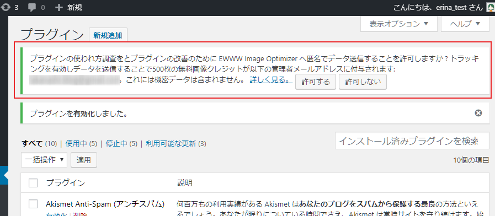Click the 新規追加 button beside プラグイン heading
This screenshot has height=216, width=495.
108,35
